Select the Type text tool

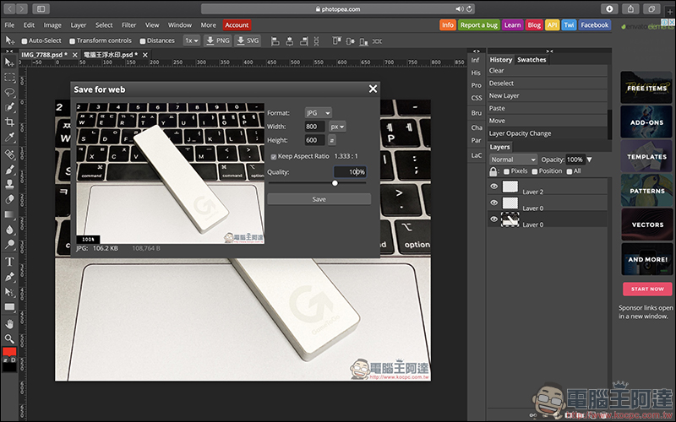[x=9, y=262]
